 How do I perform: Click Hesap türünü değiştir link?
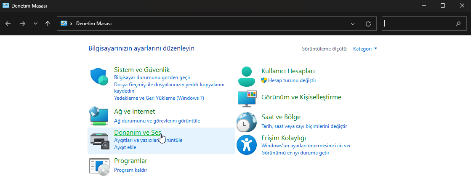[292, 80]
